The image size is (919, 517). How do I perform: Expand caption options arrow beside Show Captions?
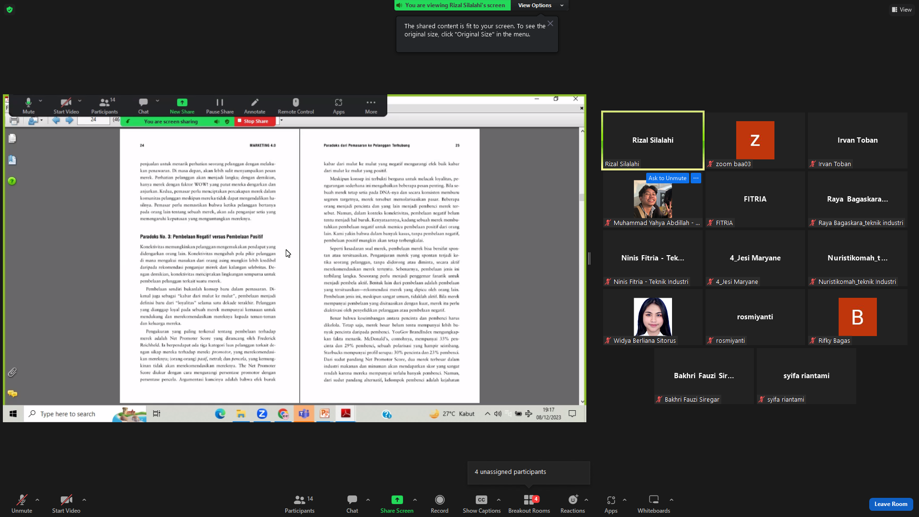499,500
